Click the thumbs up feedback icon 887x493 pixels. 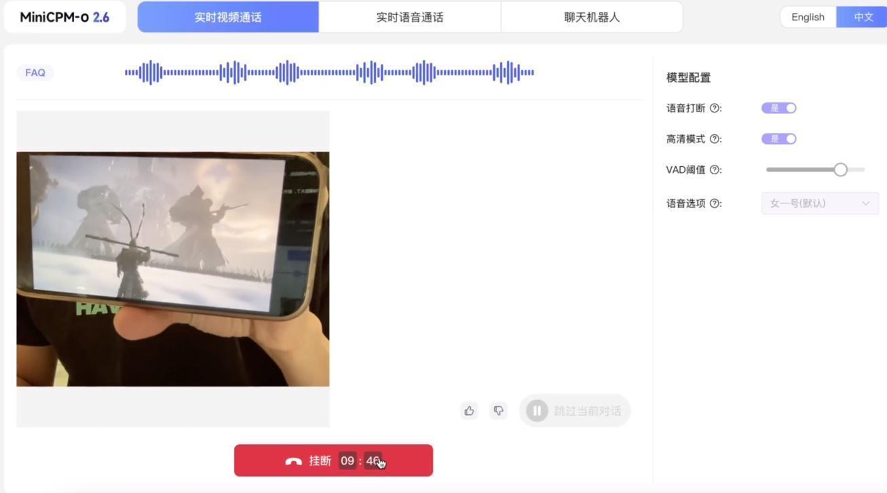point(469,410)
